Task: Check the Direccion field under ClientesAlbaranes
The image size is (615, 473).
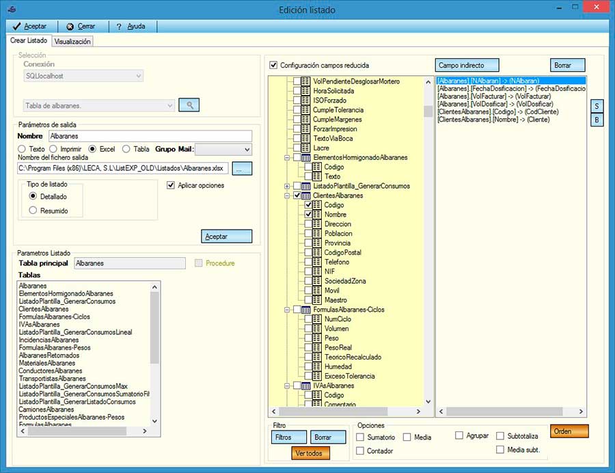Action: click(308, 224)
